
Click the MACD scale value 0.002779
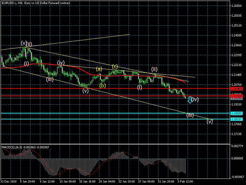point(237,146)
